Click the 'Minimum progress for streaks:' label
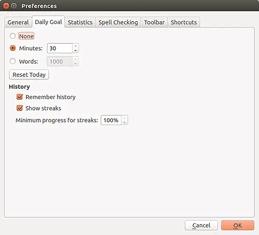This screenshot has height=235, width=259. pyautogui.click(x=57, y=120)
